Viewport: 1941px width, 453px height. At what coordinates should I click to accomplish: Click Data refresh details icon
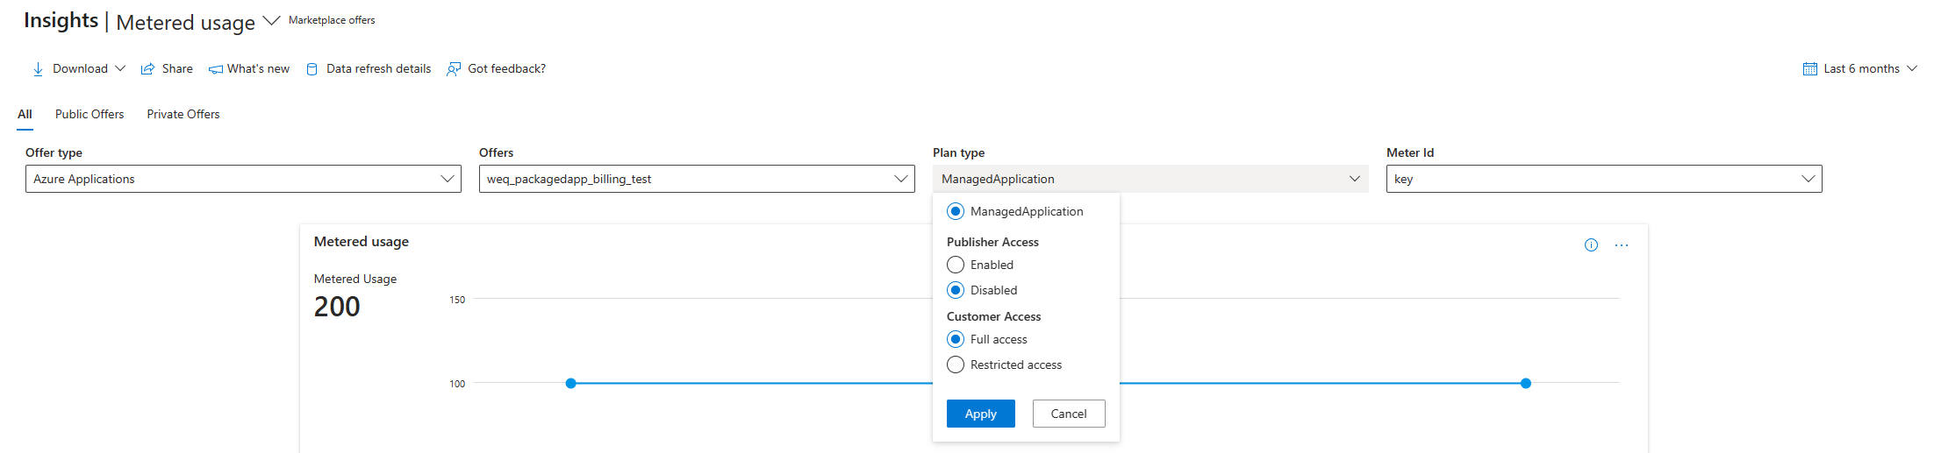[x=312, y=69]
